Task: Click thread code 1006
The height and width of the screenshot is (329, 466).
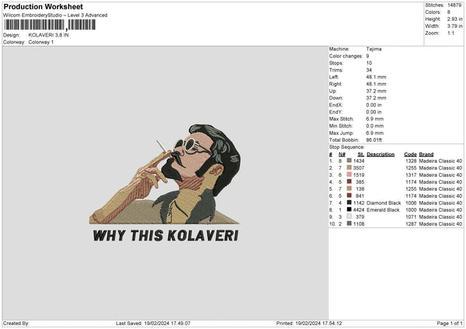Action: coord(411,203)
